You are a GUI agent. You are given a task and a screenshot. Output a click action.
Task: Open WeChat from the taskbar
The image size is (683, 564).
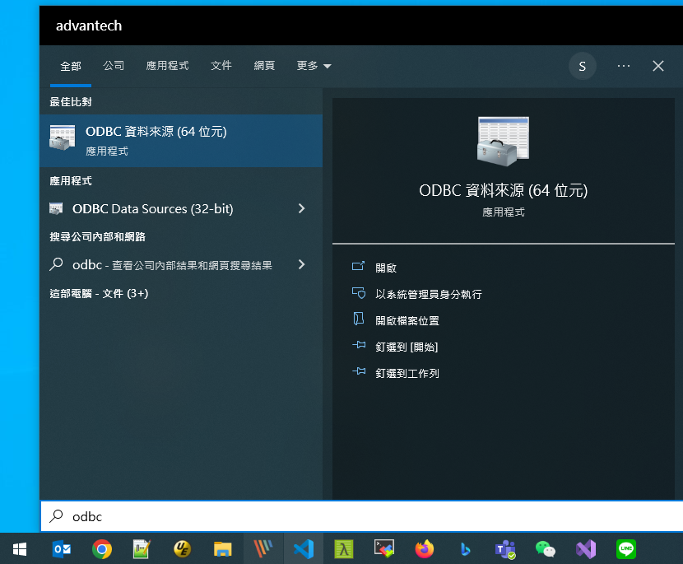coord(546,549)
